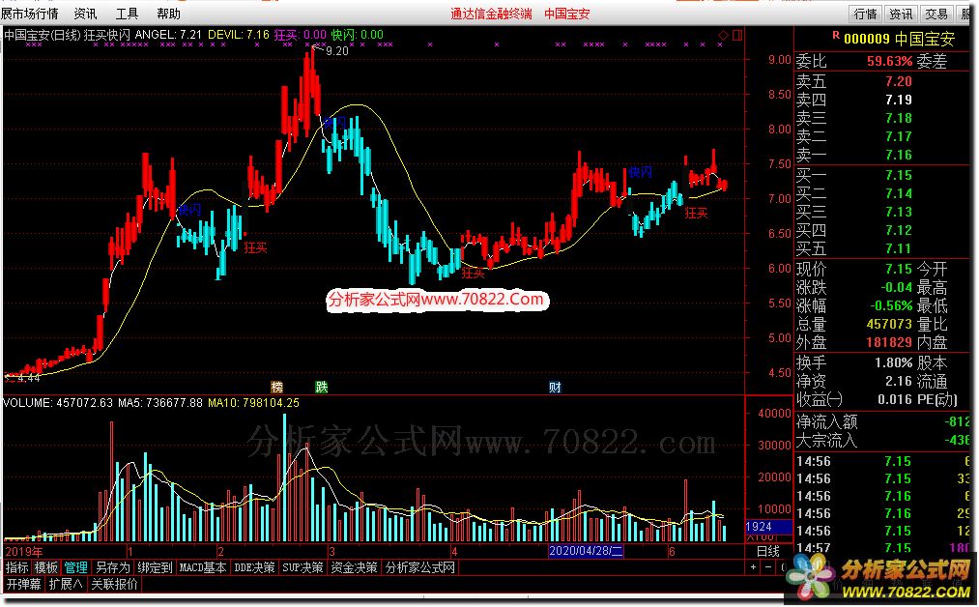Select the 管理 tab
The height and width of the screenshot is (607, 979).
75,567
